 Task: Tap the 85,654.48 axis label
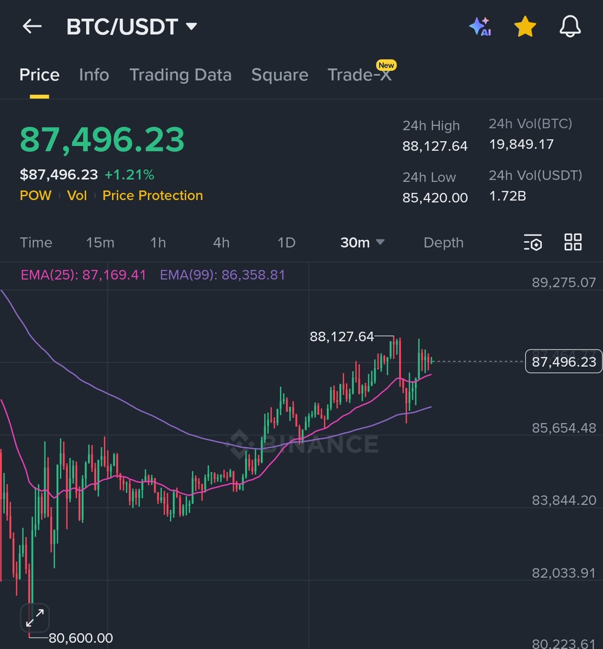point(564,428)
